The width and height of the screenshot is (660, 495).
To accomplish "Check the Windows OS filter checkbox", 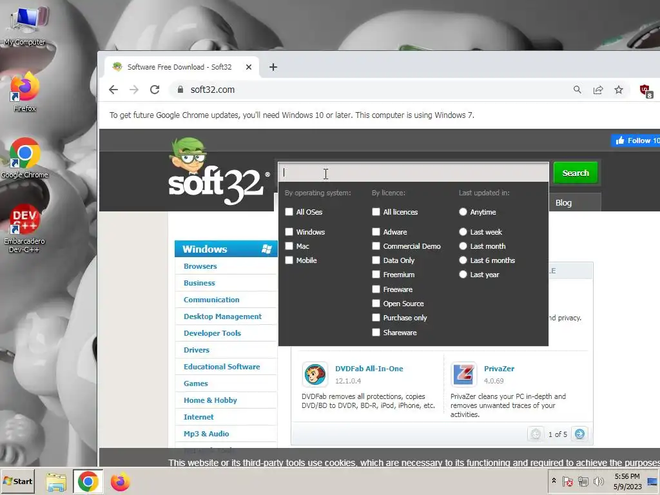I will [289, 231].
